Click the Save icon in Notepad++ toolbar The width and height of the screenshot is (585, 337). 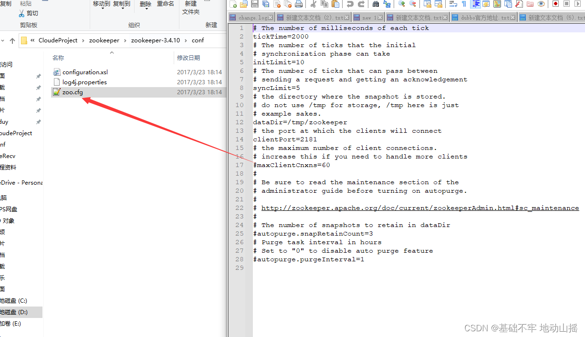click(x=254, y=4)
